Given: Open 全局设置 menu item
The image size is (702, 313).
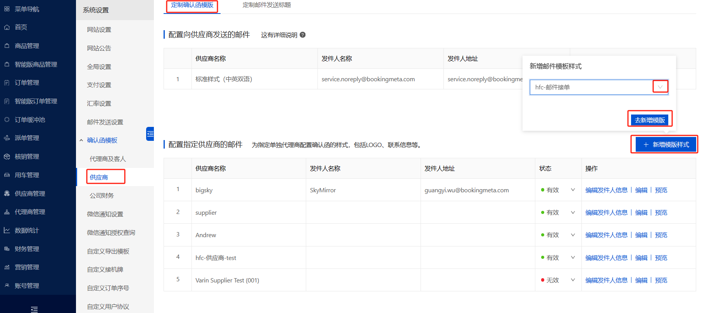Looking at the screenshot, I should (x=99, y=67).
